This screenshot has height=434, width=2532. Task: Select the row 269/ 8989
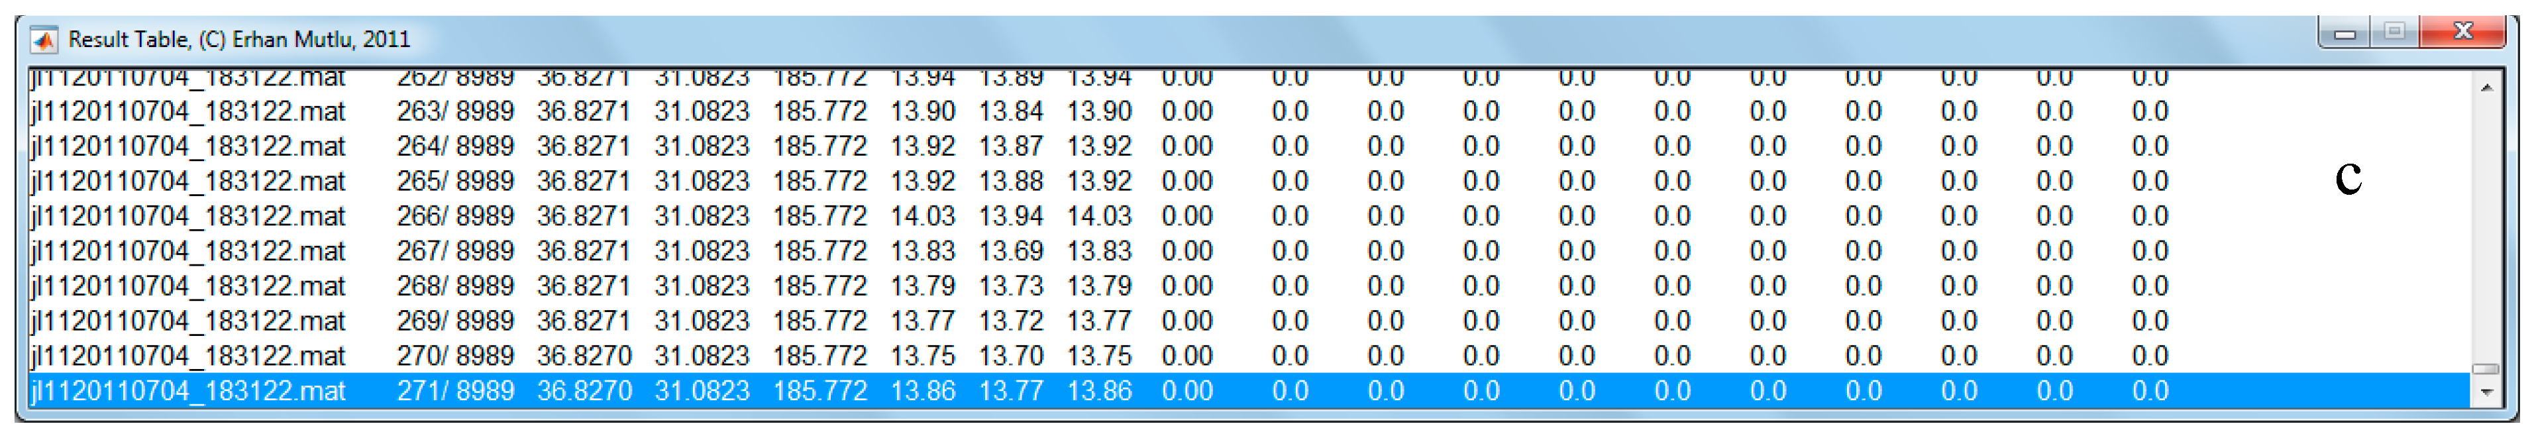pos(1249,321)
